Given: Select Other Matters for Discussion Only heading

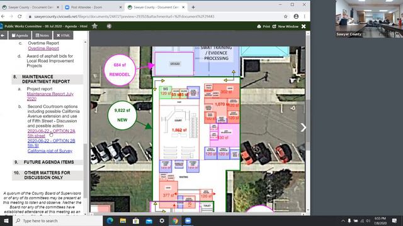Looking at the screenshot, I should pos(48,175).
